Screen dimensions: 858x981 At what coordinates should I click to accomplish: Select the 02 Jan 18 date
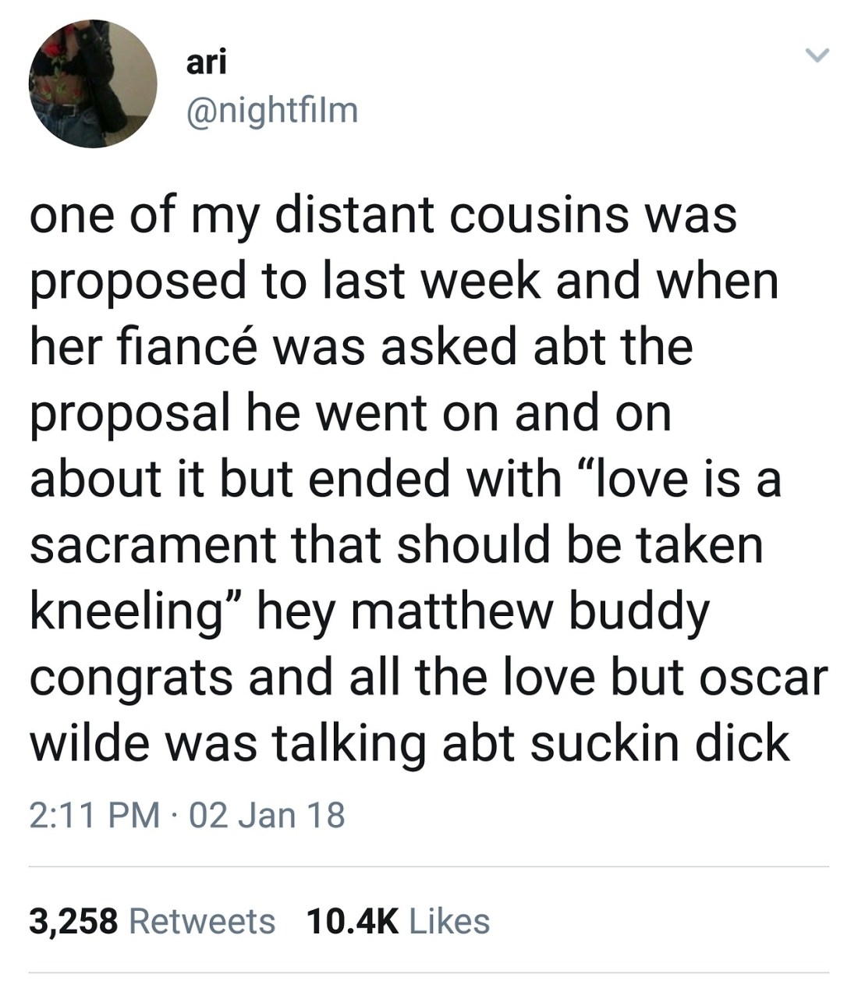point(267,816)
